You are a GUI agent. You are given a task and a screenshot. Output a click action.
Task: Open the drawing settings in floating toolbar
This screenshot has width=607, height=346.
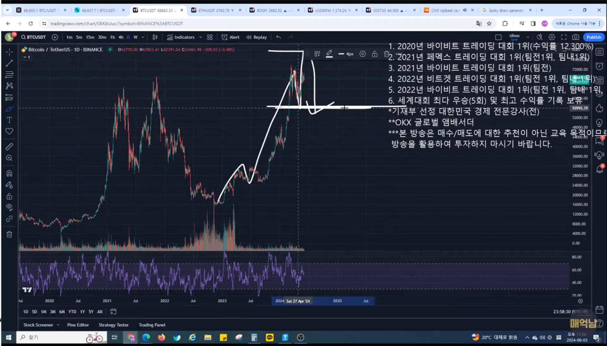(x=363, y=54)
